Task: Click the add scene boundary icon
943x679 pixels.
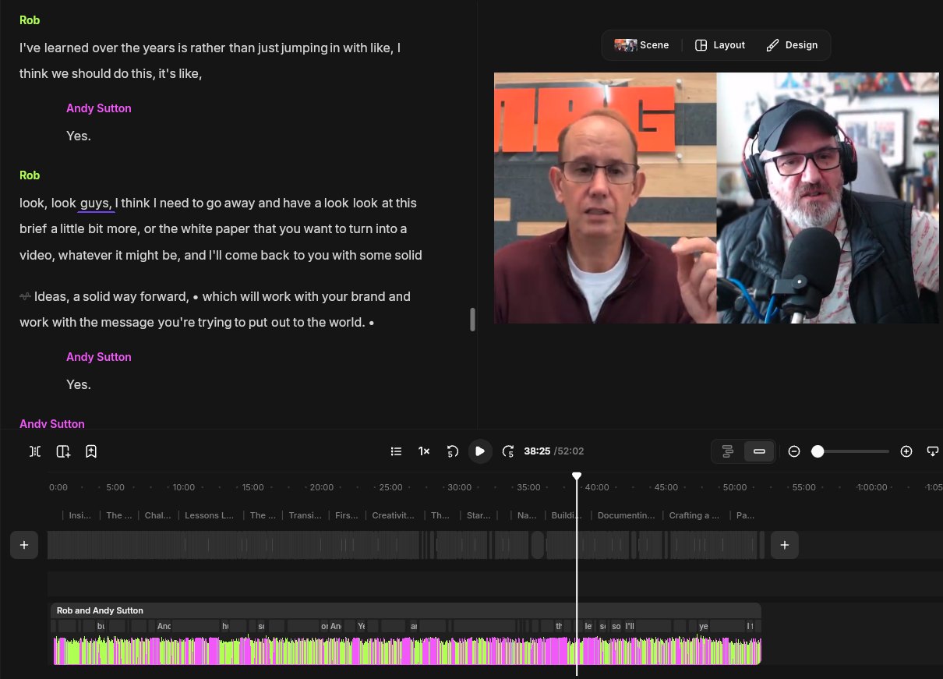Action: [x=63, y=451]
